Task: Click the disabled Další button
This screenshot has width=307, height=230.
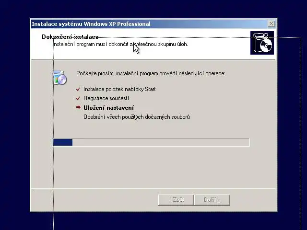Action: pyautogui.click(x=212, y=200)
